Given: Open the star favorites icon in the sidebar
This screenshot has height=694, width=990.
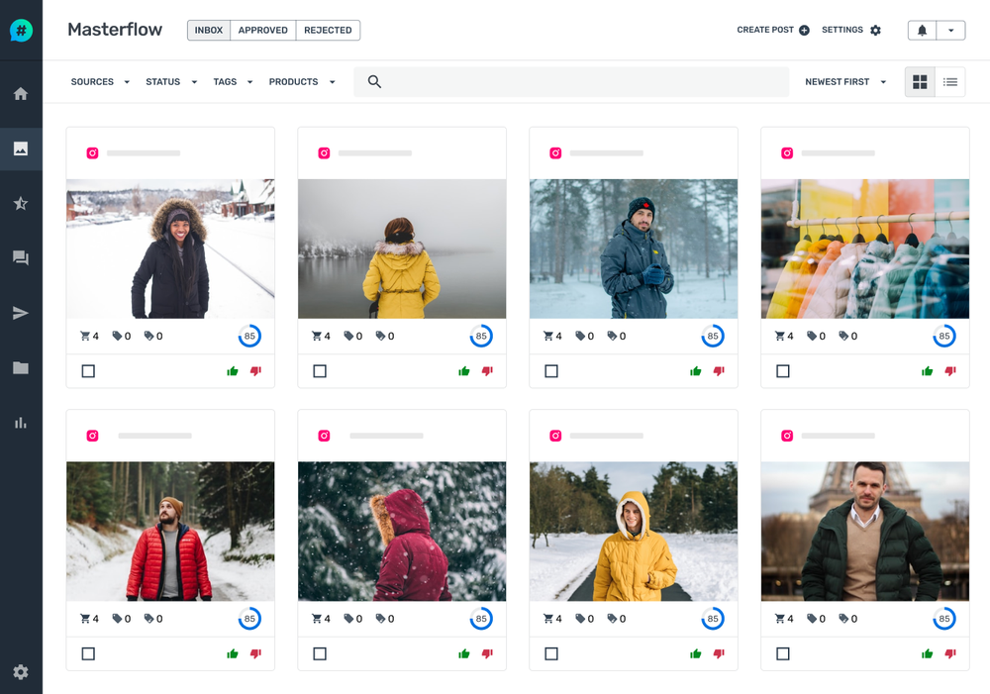Looking at the screenshot, I should point(21,203).
